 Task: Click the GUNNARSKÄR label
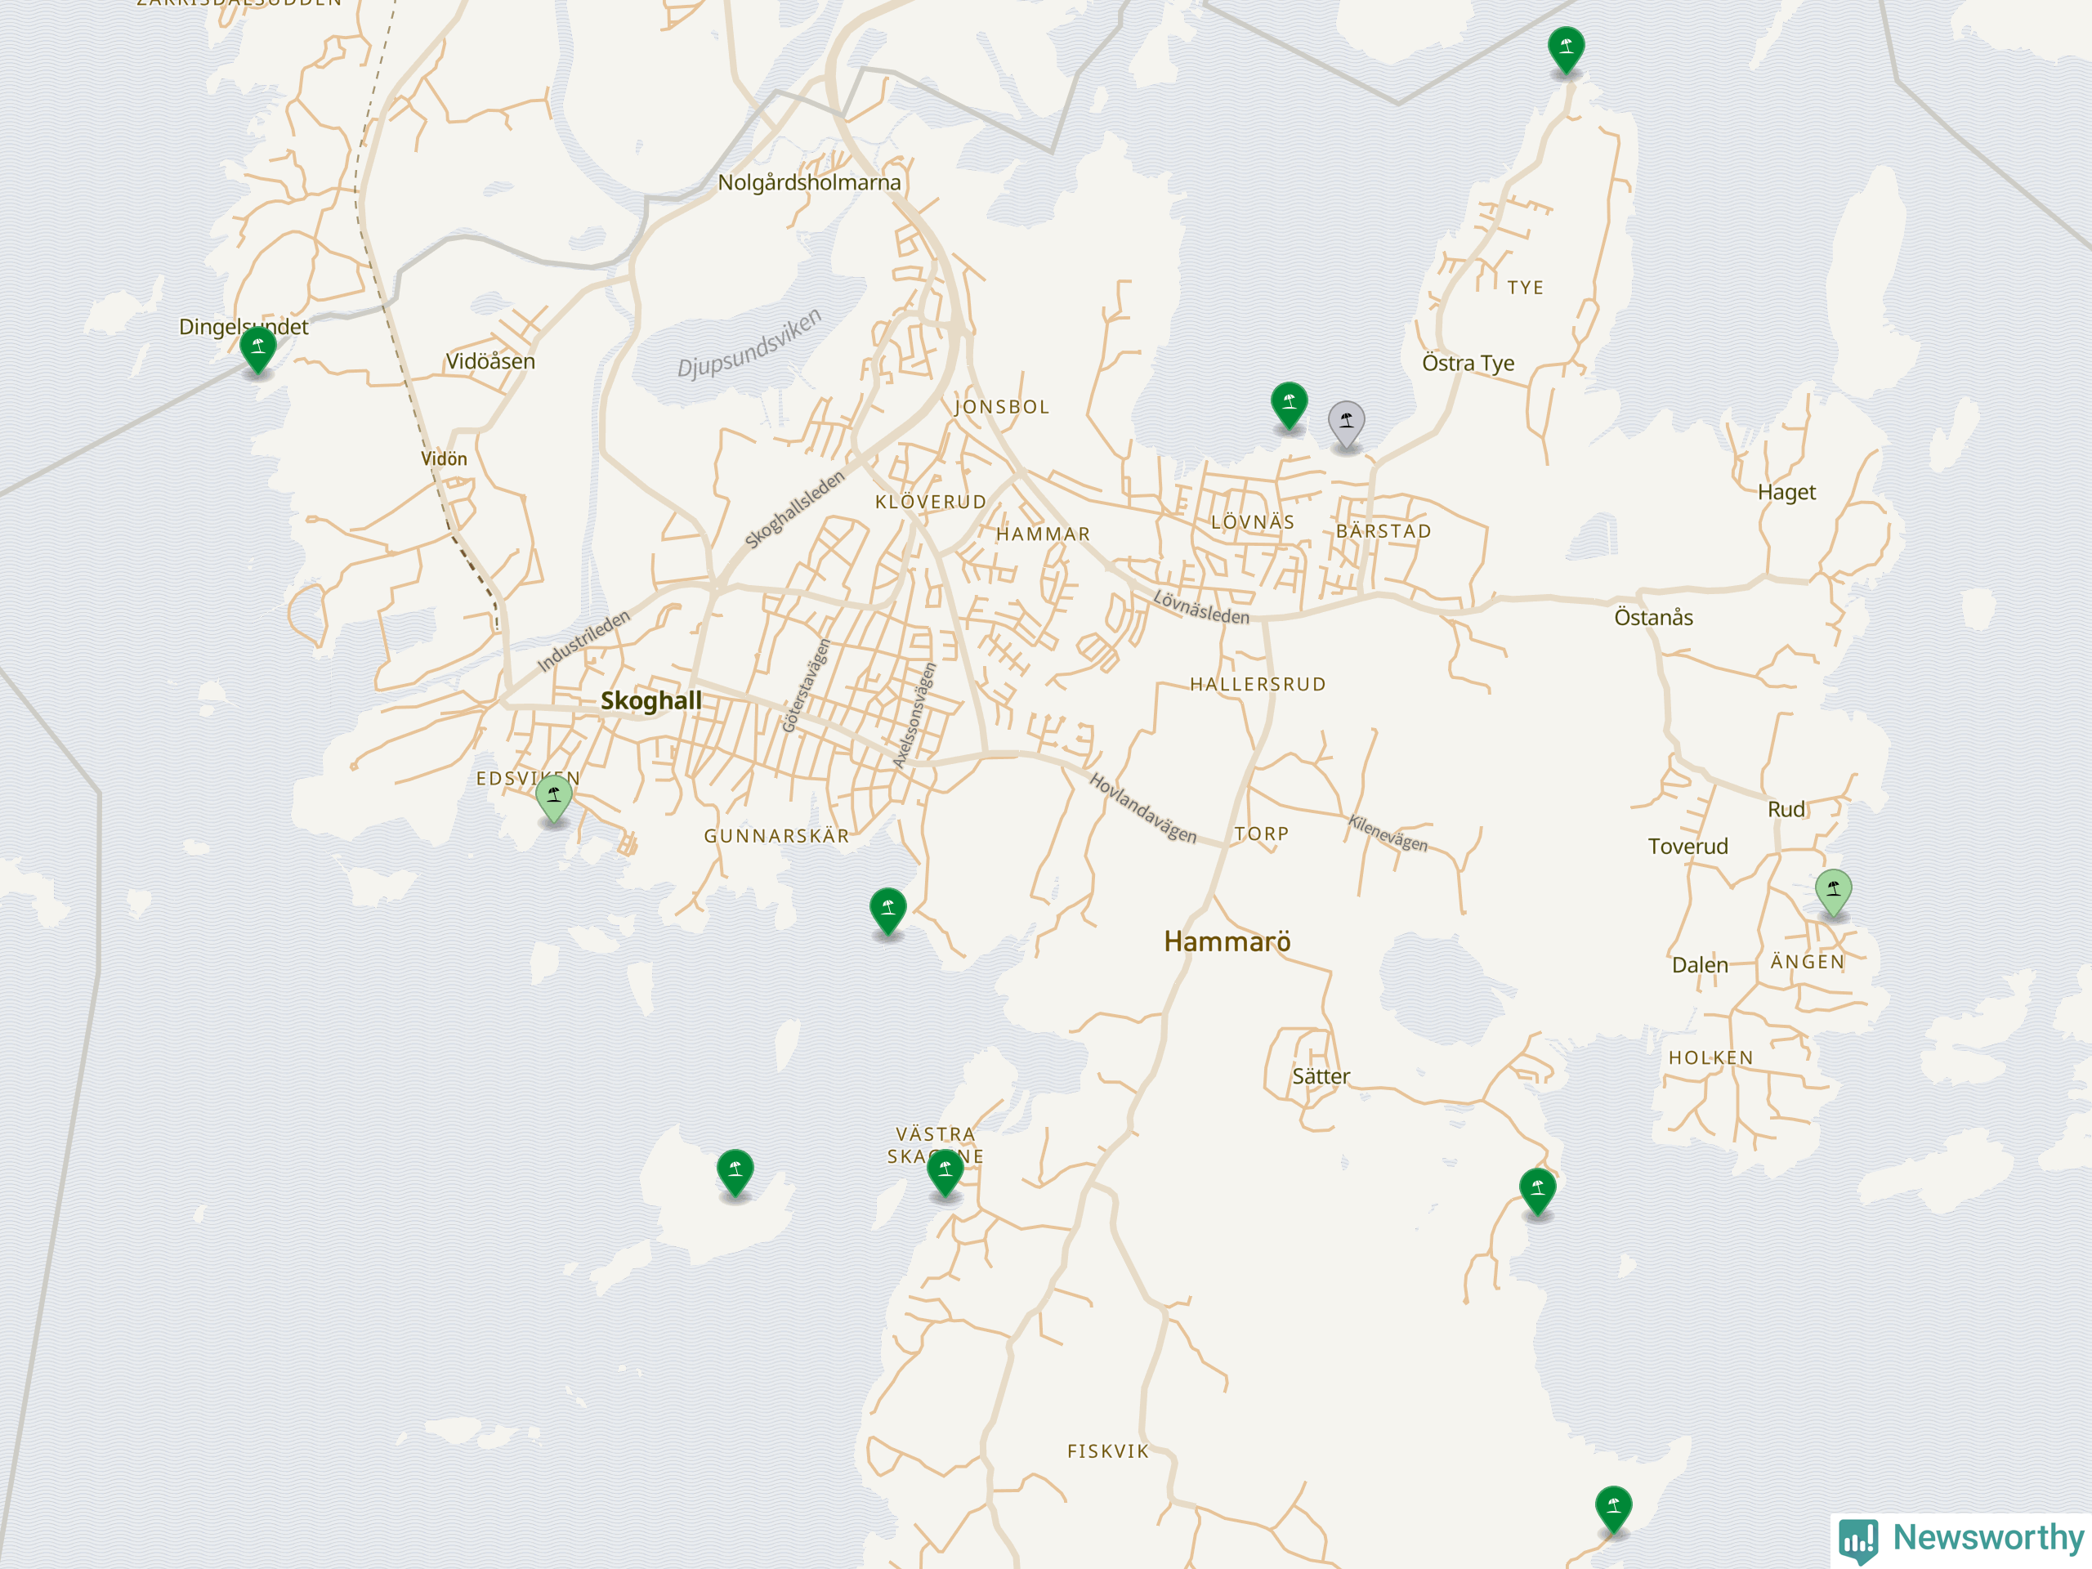tap(776, 836)
